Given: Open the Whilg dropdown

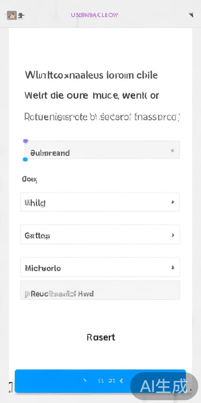Looking at the screenshot, I should coord(100,202).
